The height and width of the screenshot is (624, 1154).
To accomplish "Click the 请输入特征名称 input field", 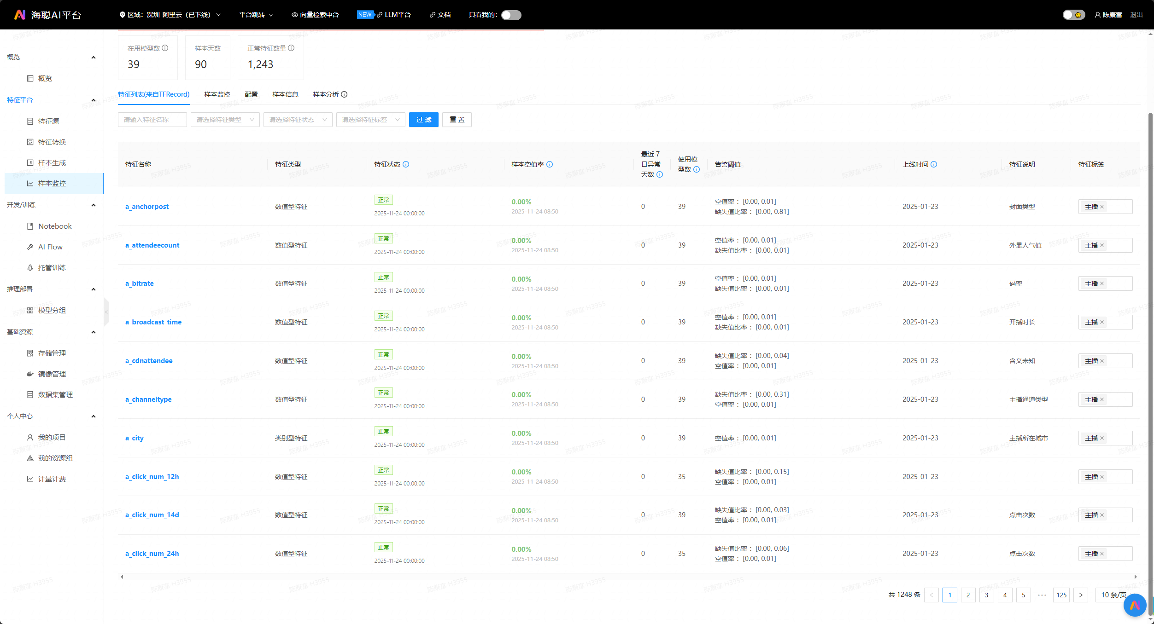I will coord(152,120).
